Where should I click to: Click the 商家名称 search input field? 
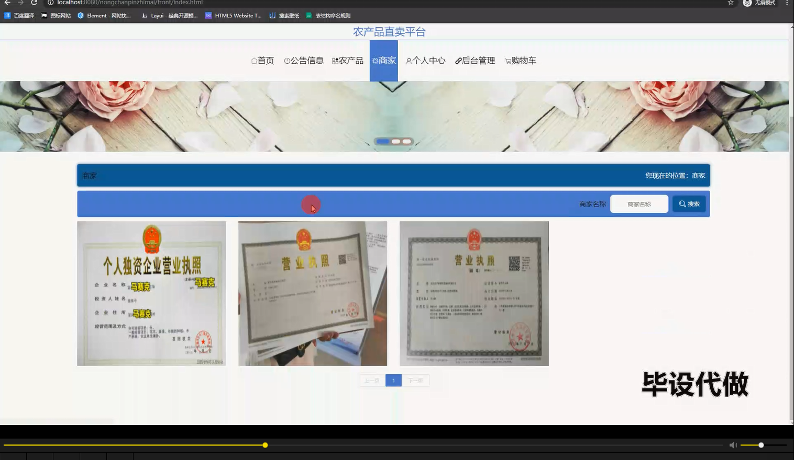pos(639,203)
